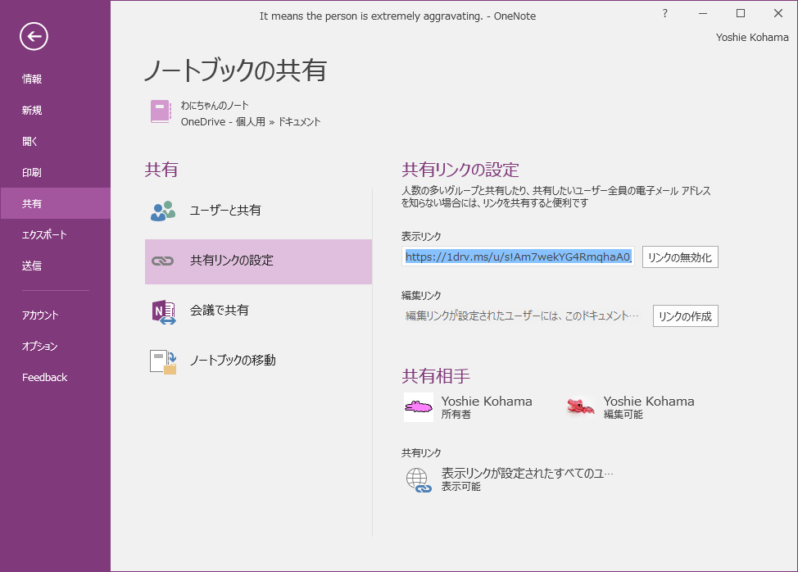Select 開く in the sidebar

[x=55, y=141]
